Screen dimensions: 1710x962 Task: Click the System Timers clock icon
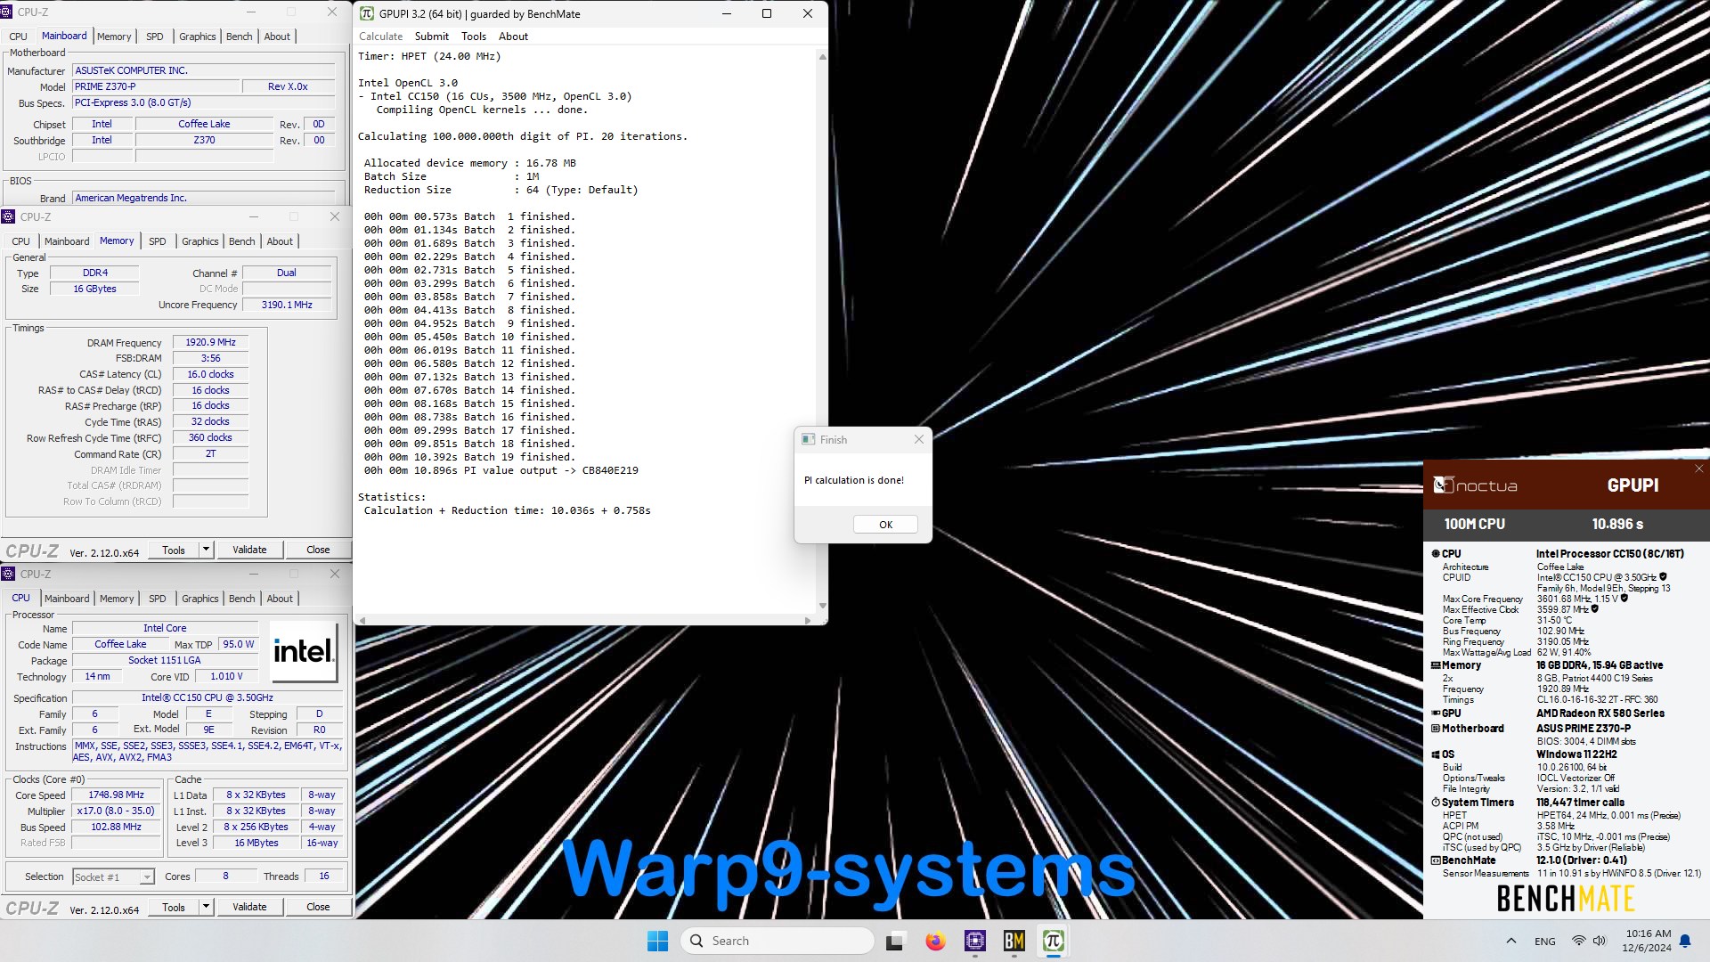[1436, 803]
